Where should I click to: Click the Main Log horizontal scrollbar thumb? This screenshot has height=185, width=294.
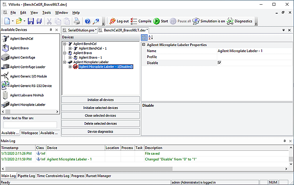tap(89, 169)
